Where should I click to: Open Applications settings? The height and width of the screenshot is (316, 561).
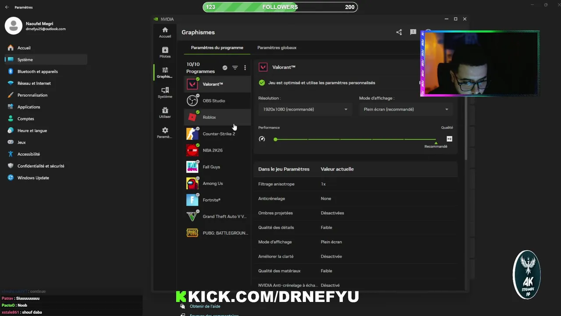pyautogui.click(x=46, y=107)
